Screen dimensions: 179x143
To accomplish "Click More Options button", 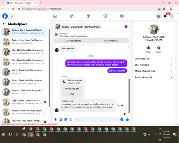I will tap(111, 41).
